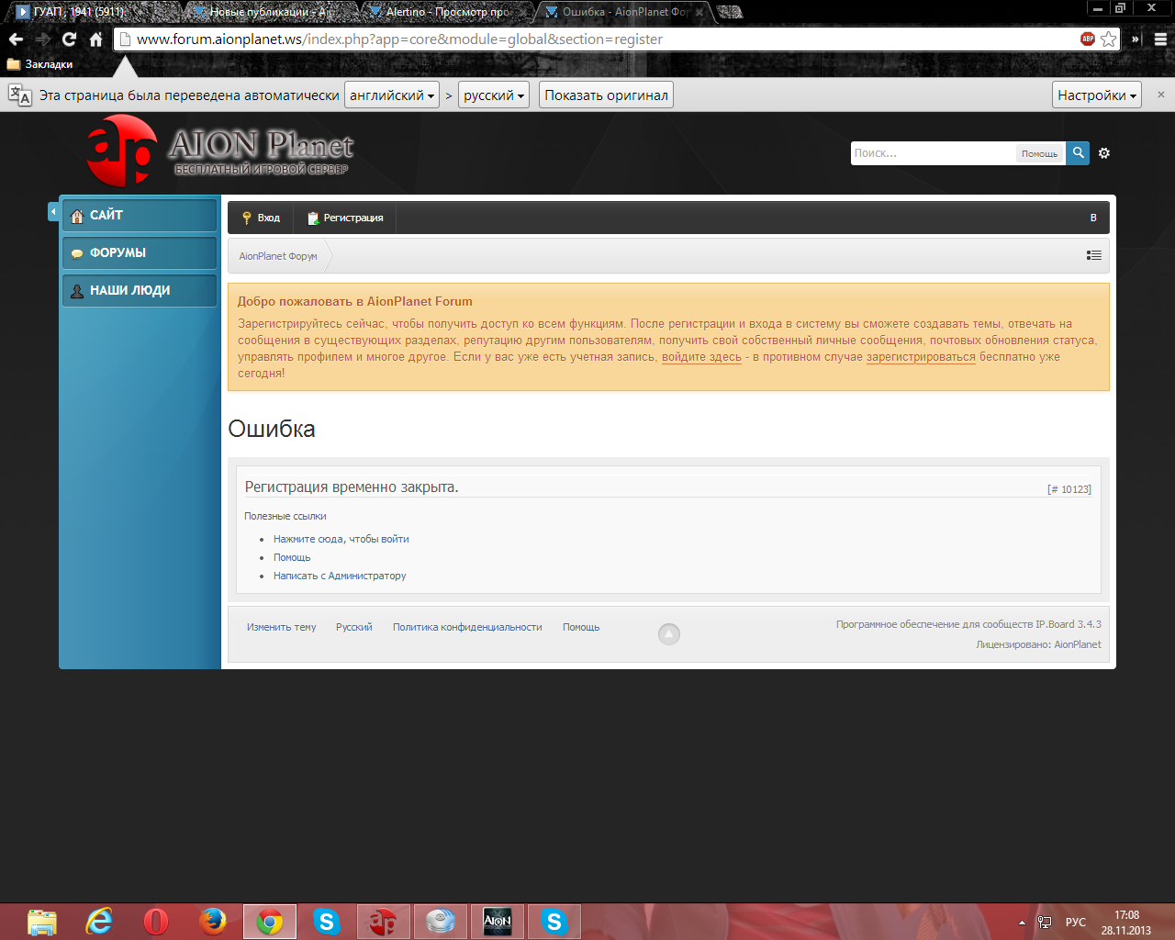Launch Firefox from the taskbar
This screenshot has height=940, width=1175.
(x=213, y=922)
